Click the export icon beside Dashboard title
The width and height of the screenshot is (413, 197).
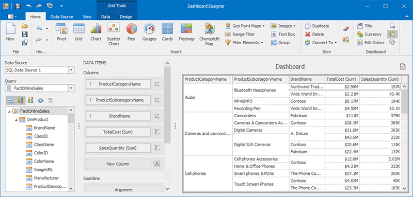click(x=403, y=67)
